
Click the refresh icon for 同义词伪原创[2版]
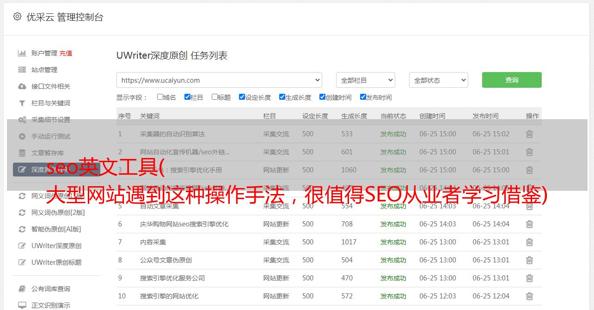22,213
